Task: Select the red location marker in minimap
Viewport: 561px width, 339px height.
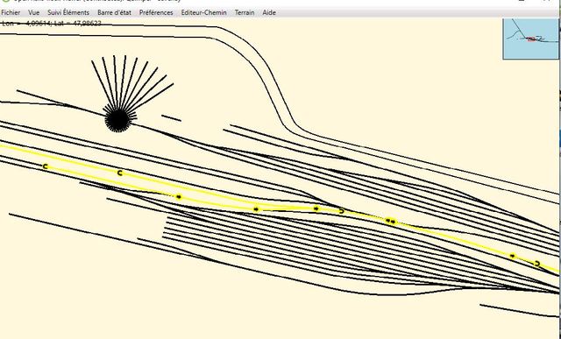Action: (532, 39)
